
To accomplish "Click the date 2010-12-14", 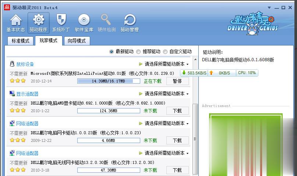I will click(x=41, y=81).
